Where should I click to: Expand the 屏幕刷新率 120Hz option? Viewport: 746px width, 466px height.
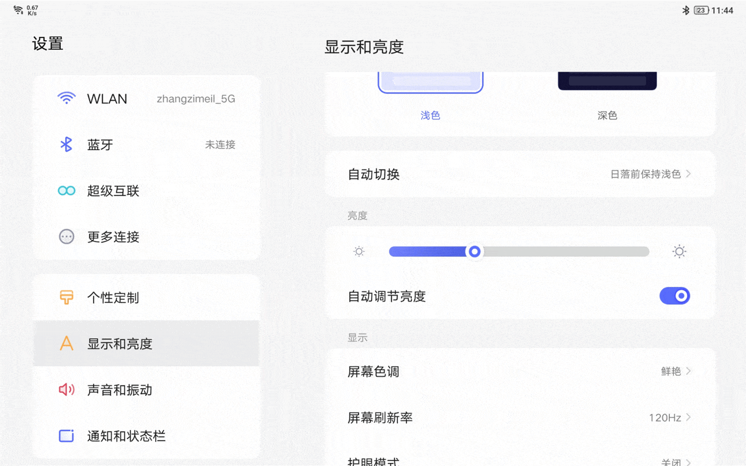point(688,417)
